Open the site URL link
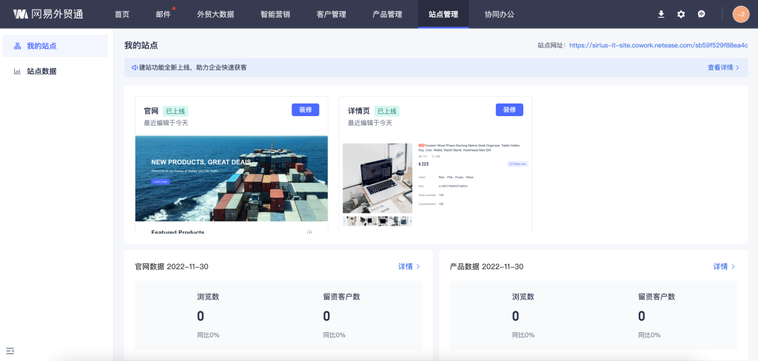Image resolution: width=758 pixels, height=361 pixels. tap(658, 45)
